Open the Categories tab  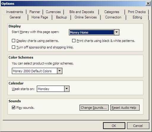(x=112, y=12)
